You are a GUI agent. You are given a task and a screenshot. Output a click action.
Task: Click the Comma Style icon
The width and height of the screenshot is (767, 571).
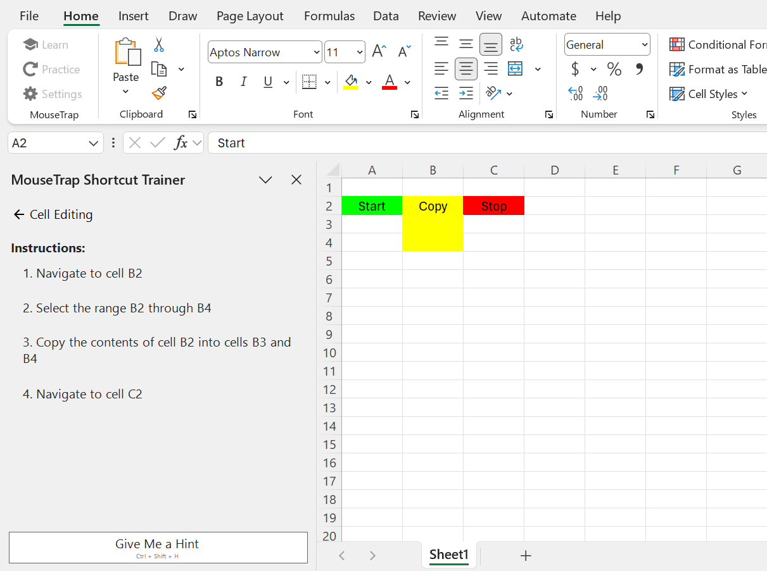coord(639,69)
